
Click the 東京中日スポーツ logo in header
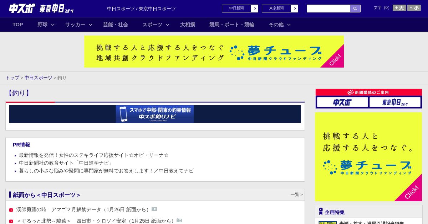pyautogui.click(x=57, y=9)
